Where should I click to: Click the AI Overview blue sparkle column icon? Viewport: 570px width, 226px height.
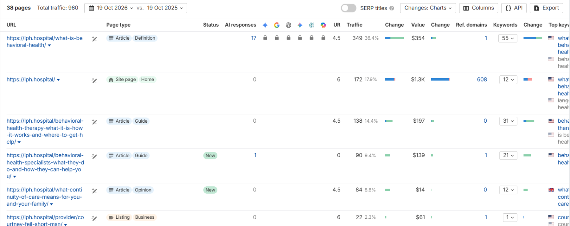click(x=265, y=25)
